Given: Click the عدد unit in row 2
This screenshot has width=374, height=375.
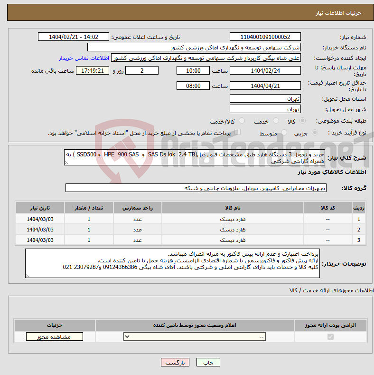Looking at the screenshot, I should (138, 230).
